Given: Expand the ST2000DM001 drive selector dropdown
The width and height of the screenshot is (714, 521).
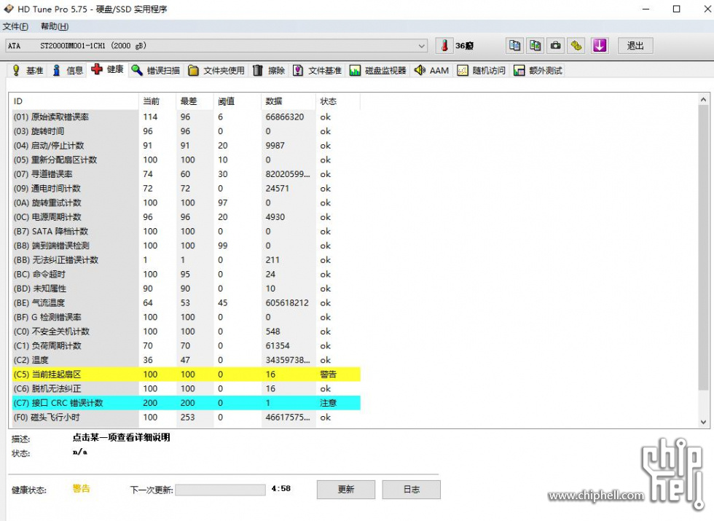Looking at the screenshot, I should coord(422,45).
